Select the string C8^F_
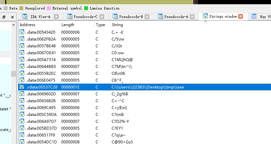 pyautogui.click(x=117, y=80)
